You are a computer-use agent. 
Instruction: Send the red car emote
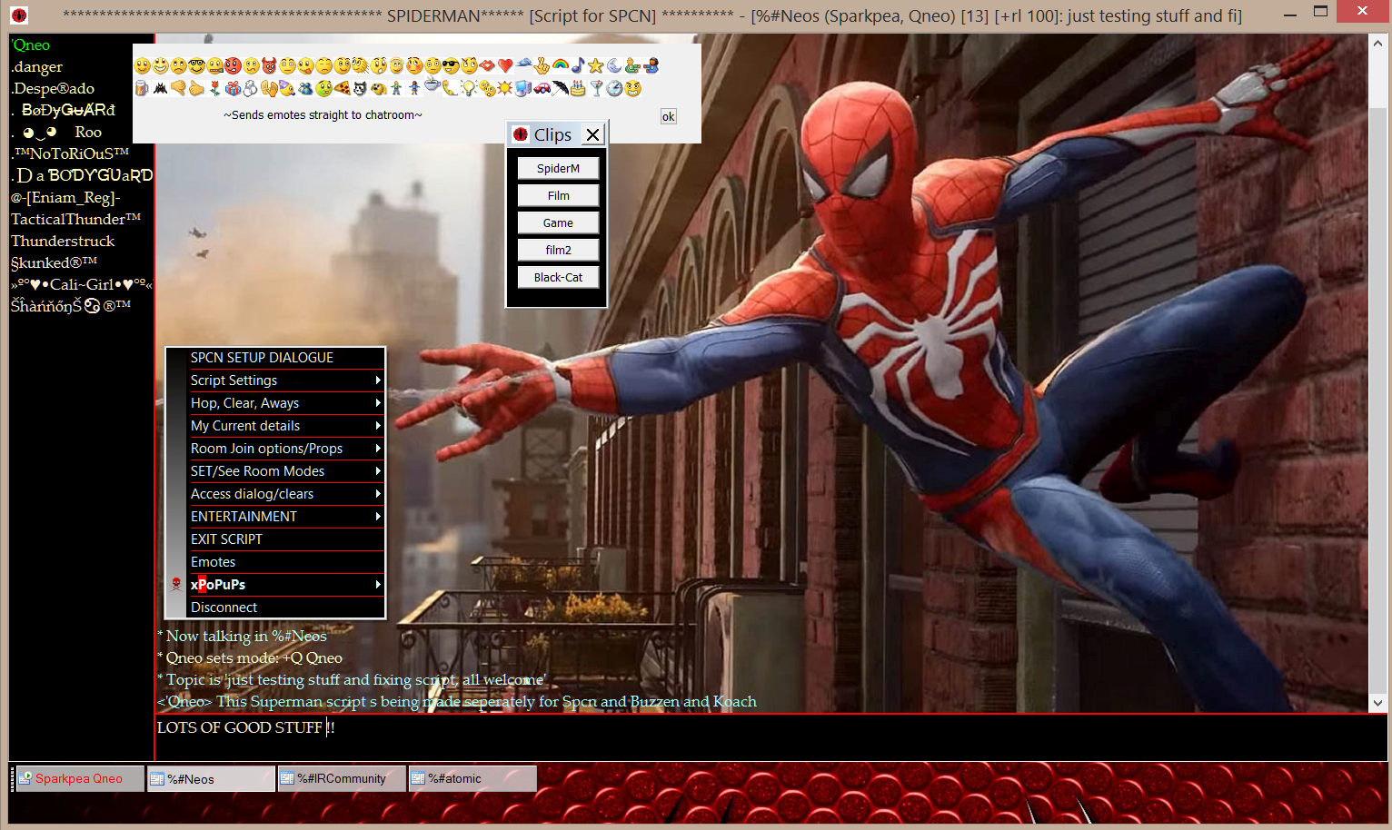pos(542,88)
